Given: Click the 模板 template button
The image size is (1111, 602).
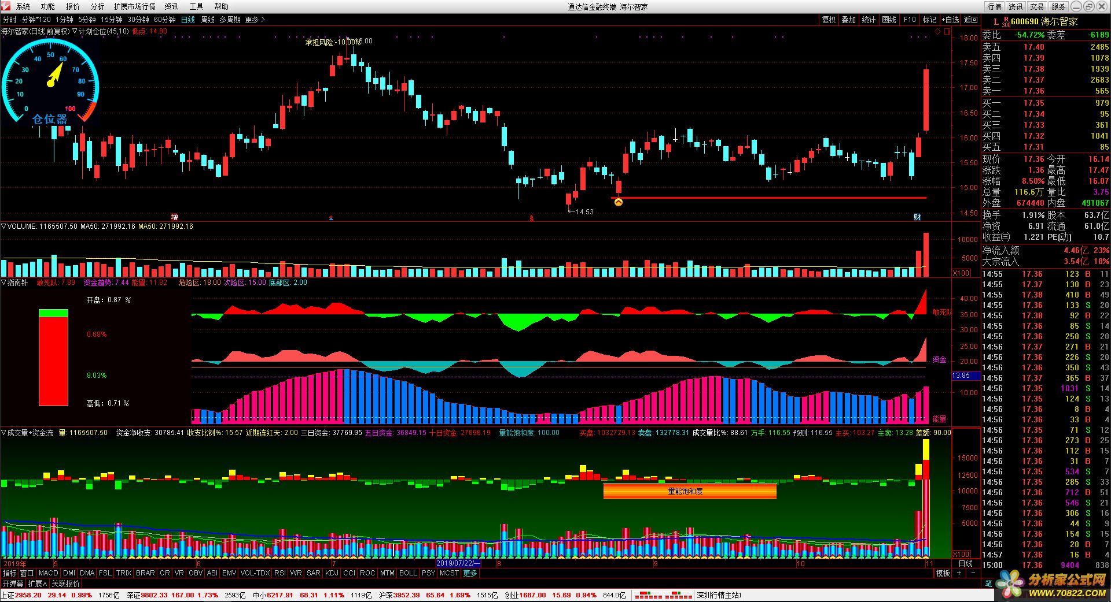Looking at the screenshot, I should [x=943, y=573].
